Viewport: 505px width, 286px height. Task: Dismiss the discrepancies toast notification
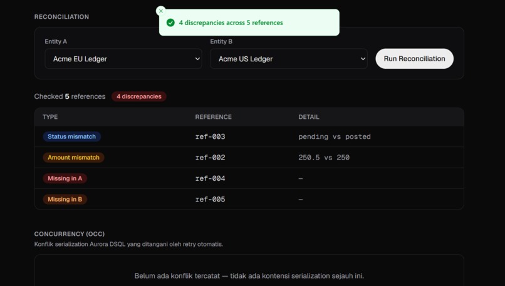pos(161,11)
